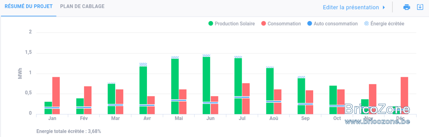Viewport: 429px width, 137px height.
Task: Click the Jan month axis label
Action: pos(52,118)
